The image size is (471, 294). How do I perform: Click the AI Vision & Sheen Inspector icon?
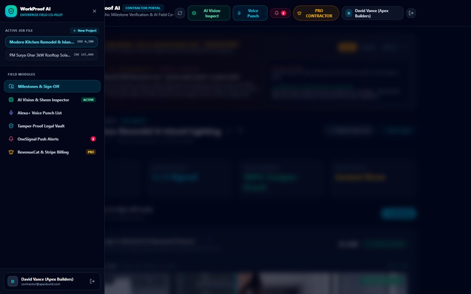click(x=11, y=100)
